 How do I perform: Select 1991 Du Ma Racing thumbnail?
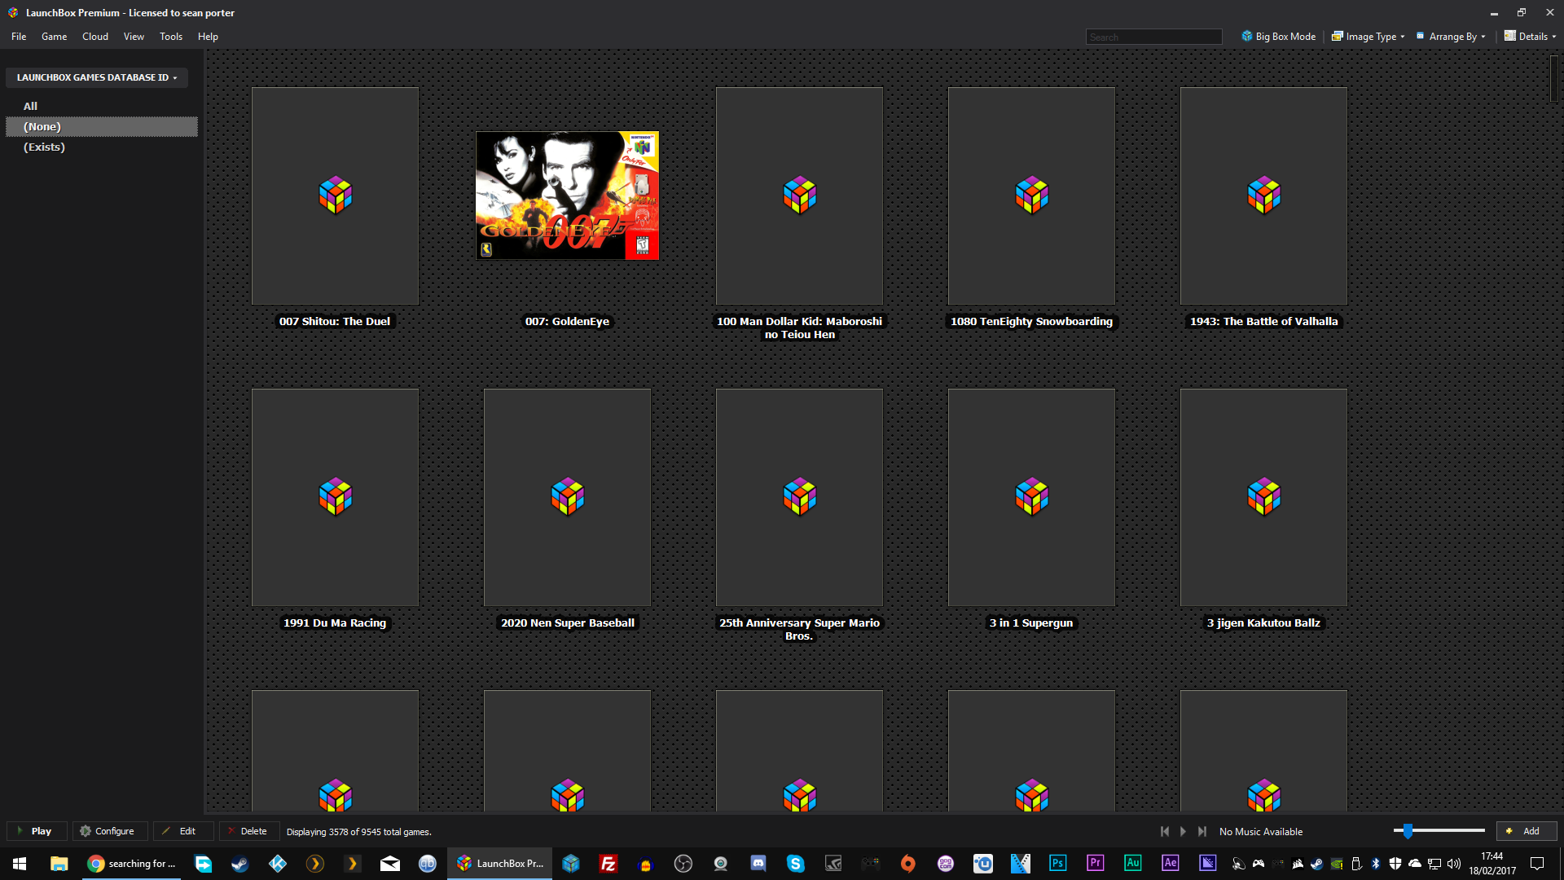point(335,497)
